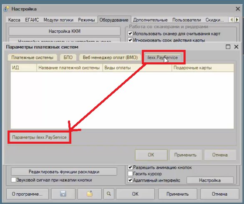Click Отмена in payment systems dialog
This screenshot has height=204, width=244.
(220, 155)
